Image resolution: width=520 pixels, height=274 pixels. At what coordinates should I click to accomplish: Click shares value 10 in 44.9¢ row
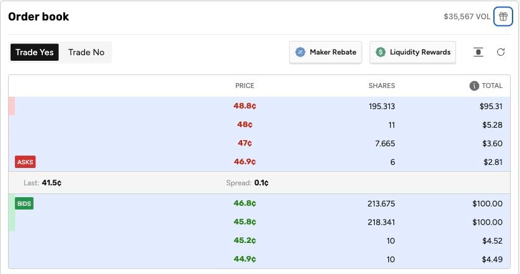point(391,259)
